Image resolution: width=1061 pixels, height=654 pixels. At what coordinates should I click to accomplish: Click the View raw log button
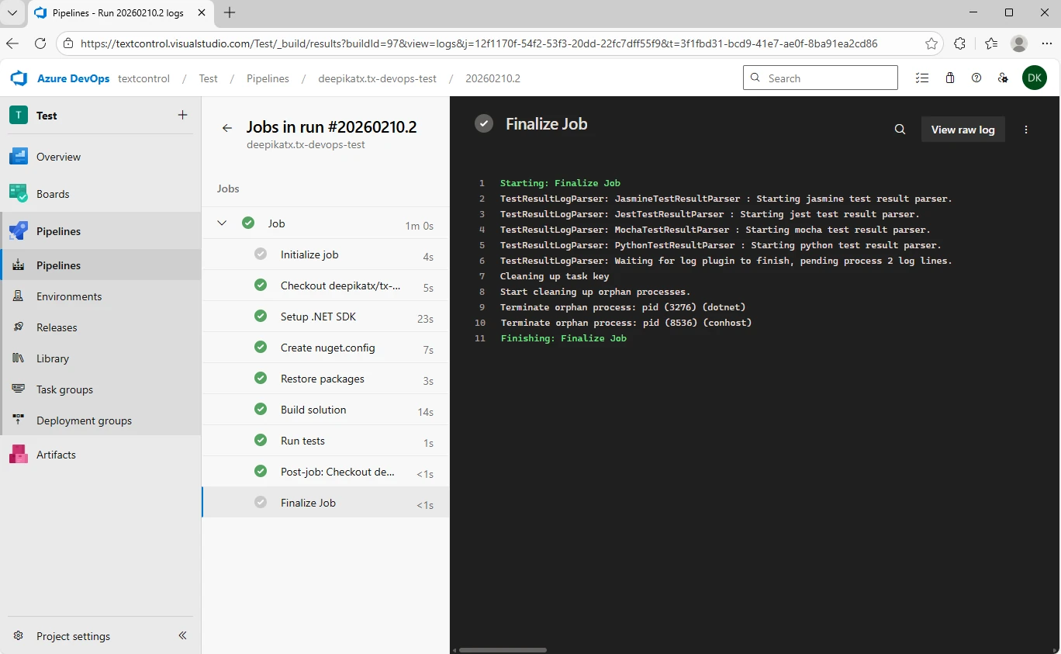pyautogui.click(x=963, y=130)
